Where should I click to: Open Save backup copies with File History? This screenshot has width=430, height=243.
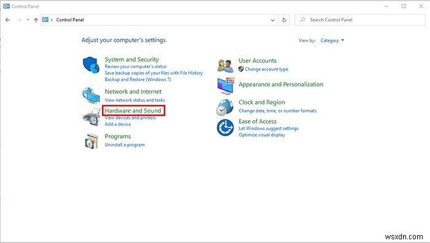(154, 73)
